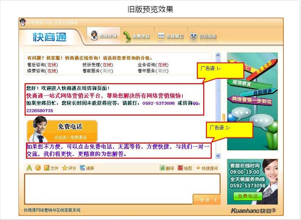Open the 在线留言 tab

pyautogui.click(x=171, y=36)
